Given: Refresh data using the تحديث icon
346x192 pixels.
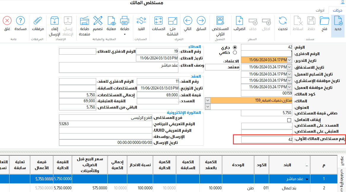Looking at the screenshot, I should coord(282,21).
